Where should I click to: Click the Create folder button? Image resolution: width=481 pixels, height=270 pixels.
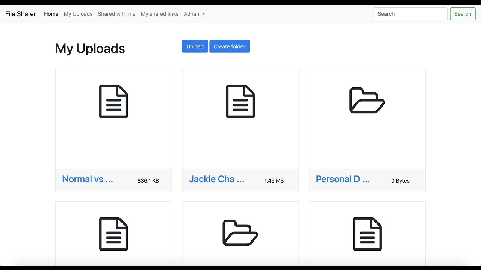(x=230, y=46)
